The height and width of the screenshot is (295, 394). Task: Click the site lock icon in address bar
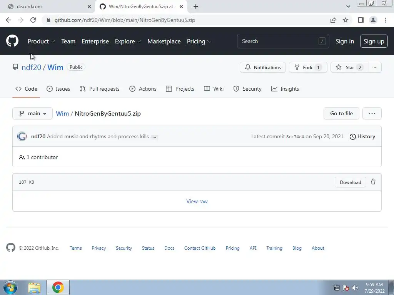(49, 20)
